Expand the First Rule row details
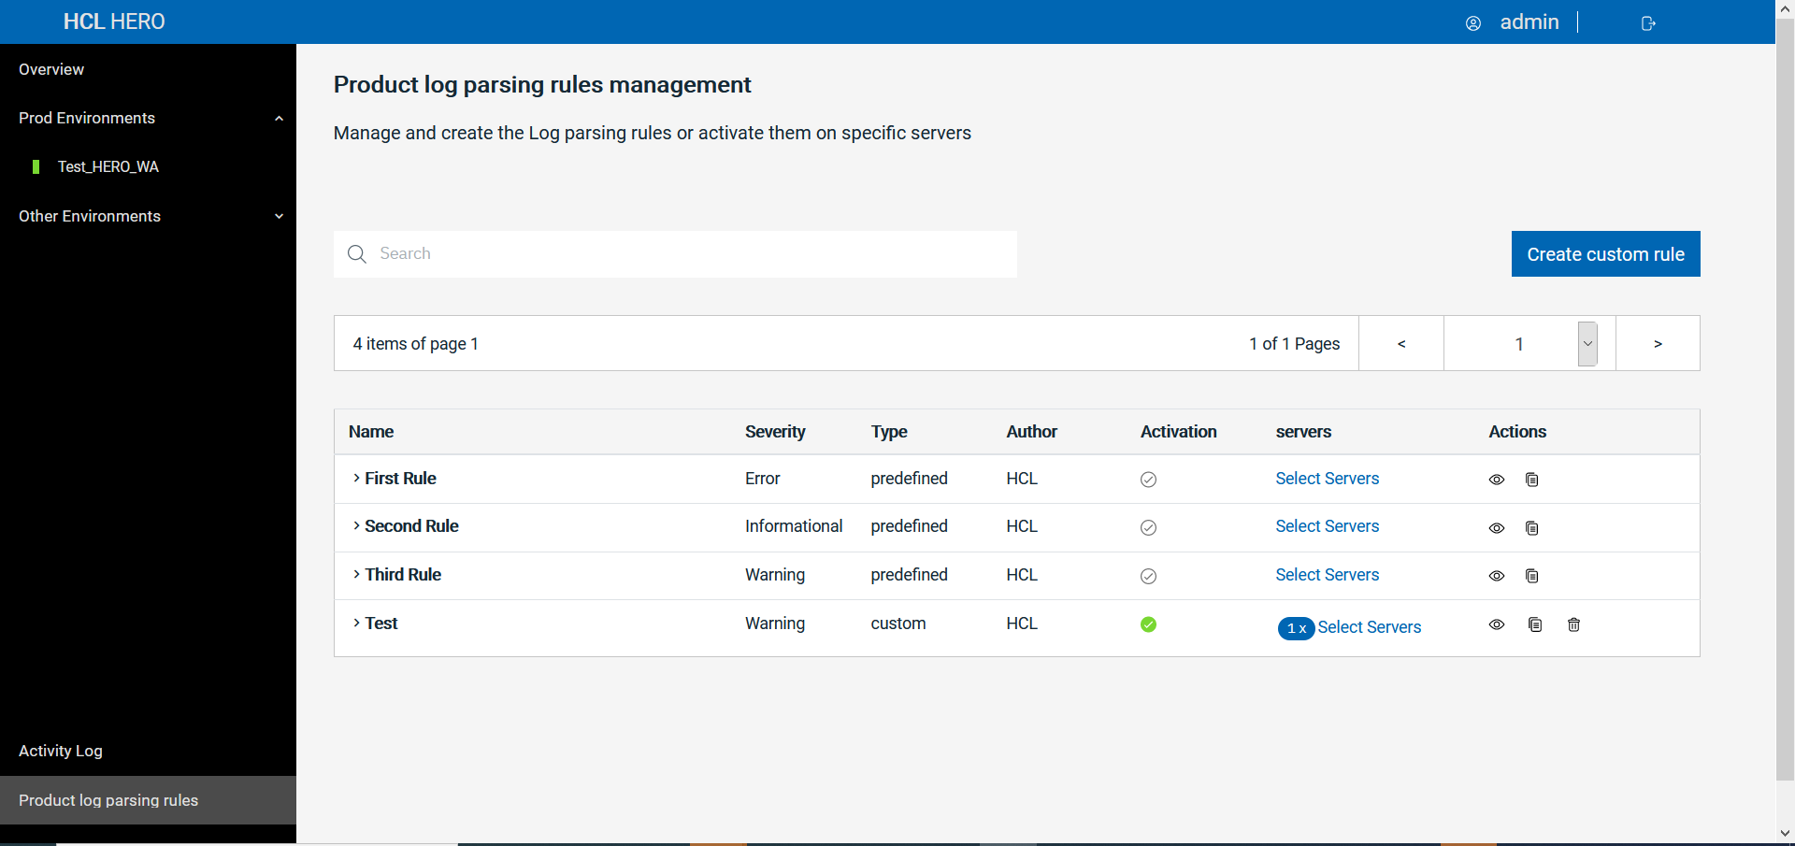 pyautogui.click(x=355, y=479)
